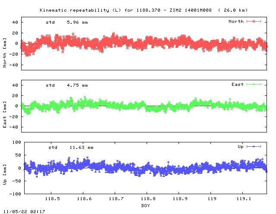Click the 40 tick on North axis
Viewport: 276px width, 214px height.
[15, 22]
